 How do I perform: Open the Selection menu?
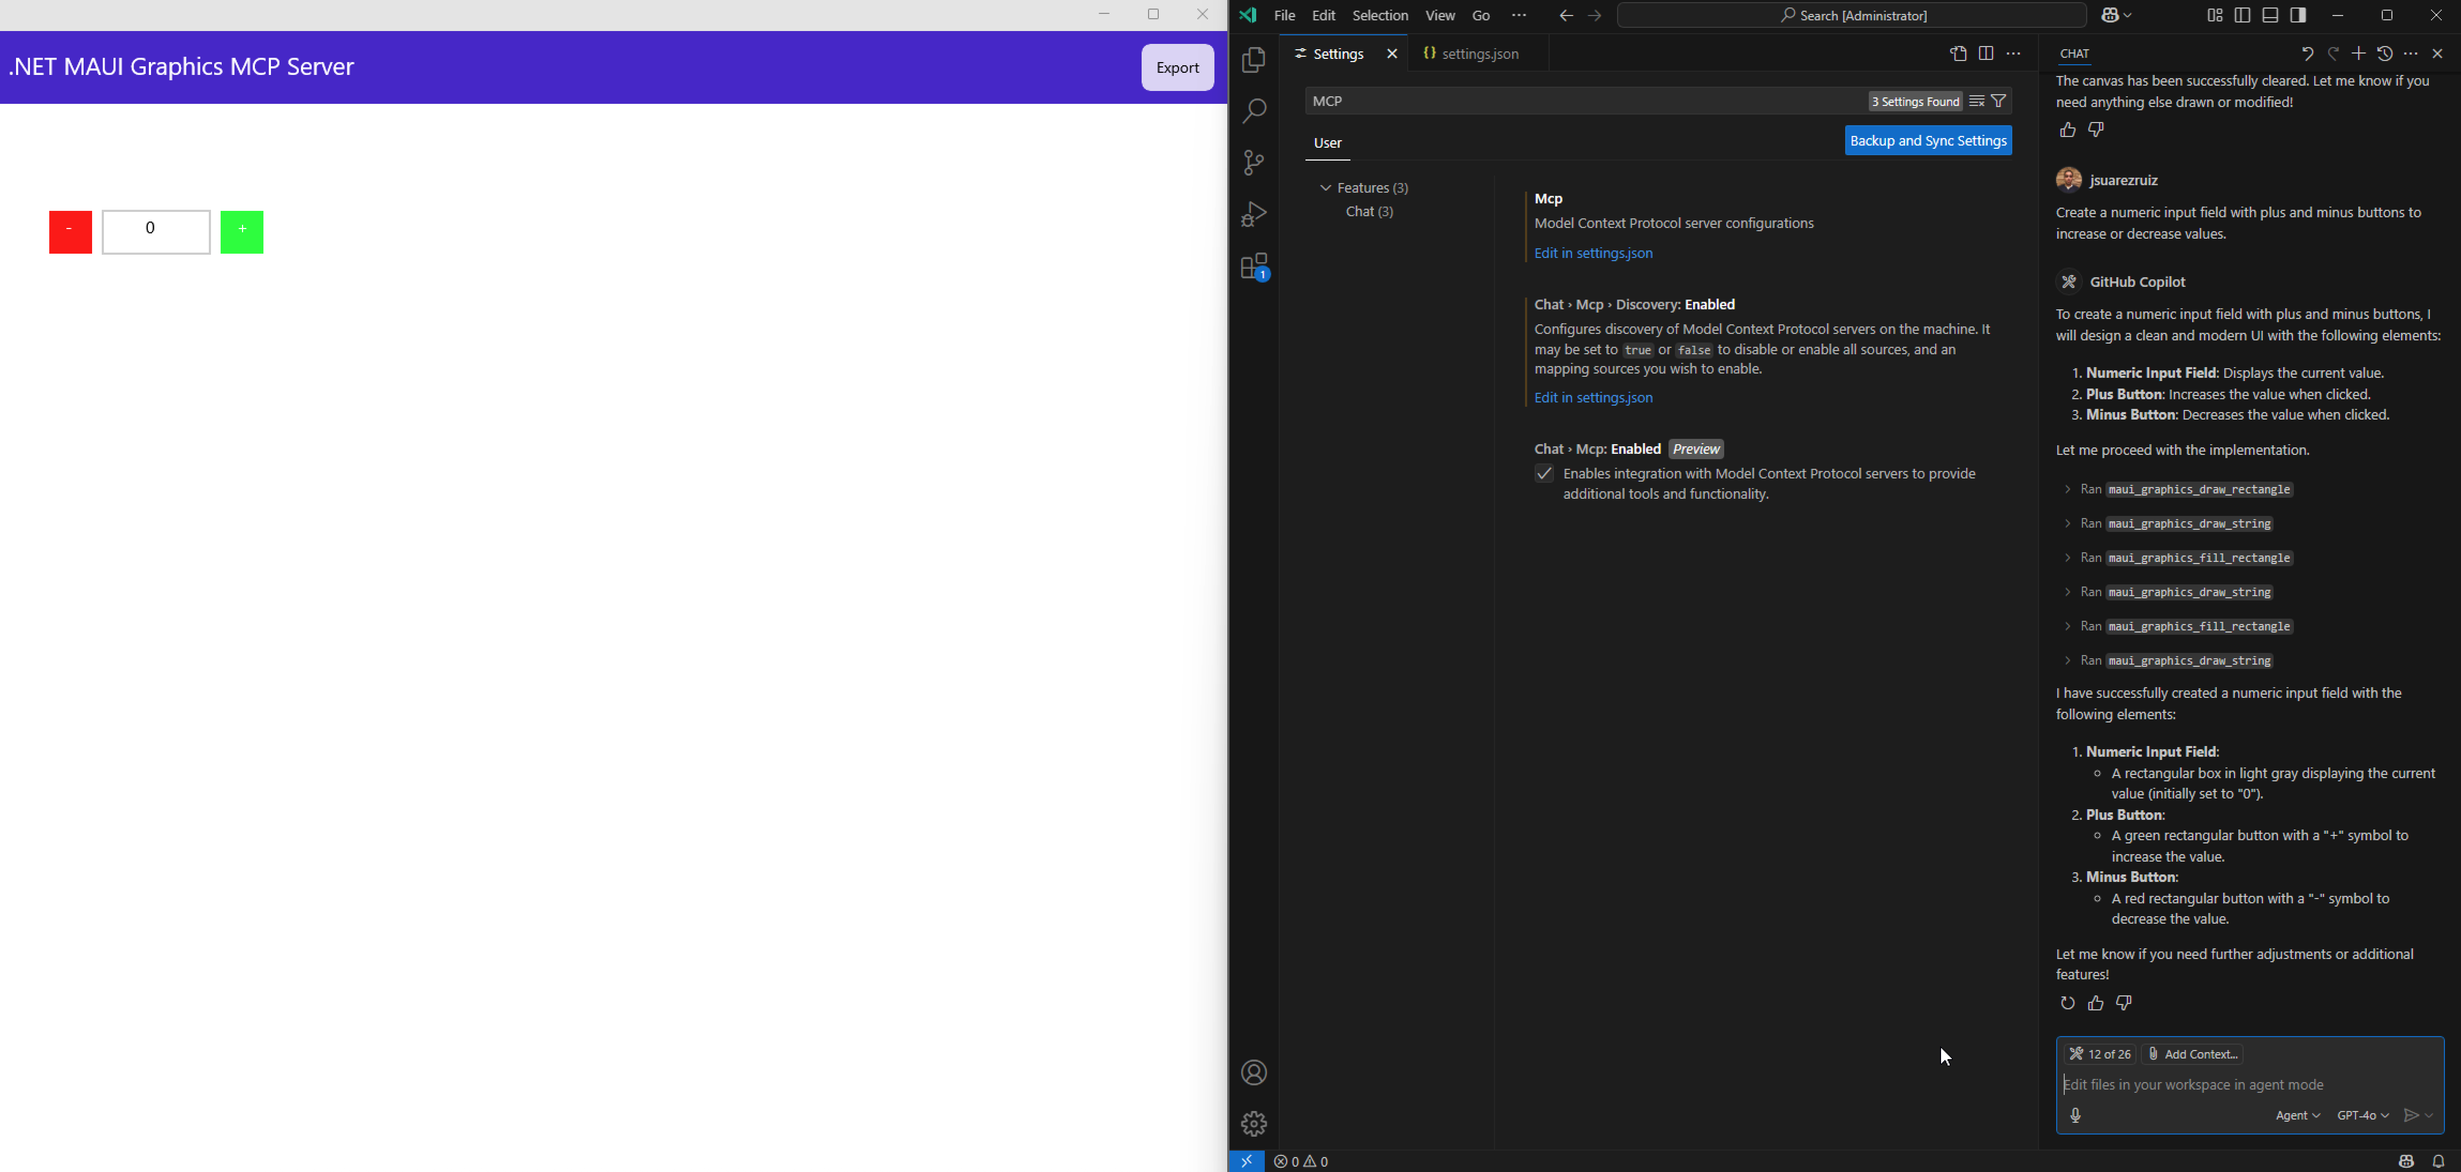click(x=1379, y=16)
